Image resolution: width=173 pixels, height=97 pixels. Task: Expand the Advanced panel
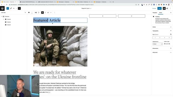(x=162, y=53)
